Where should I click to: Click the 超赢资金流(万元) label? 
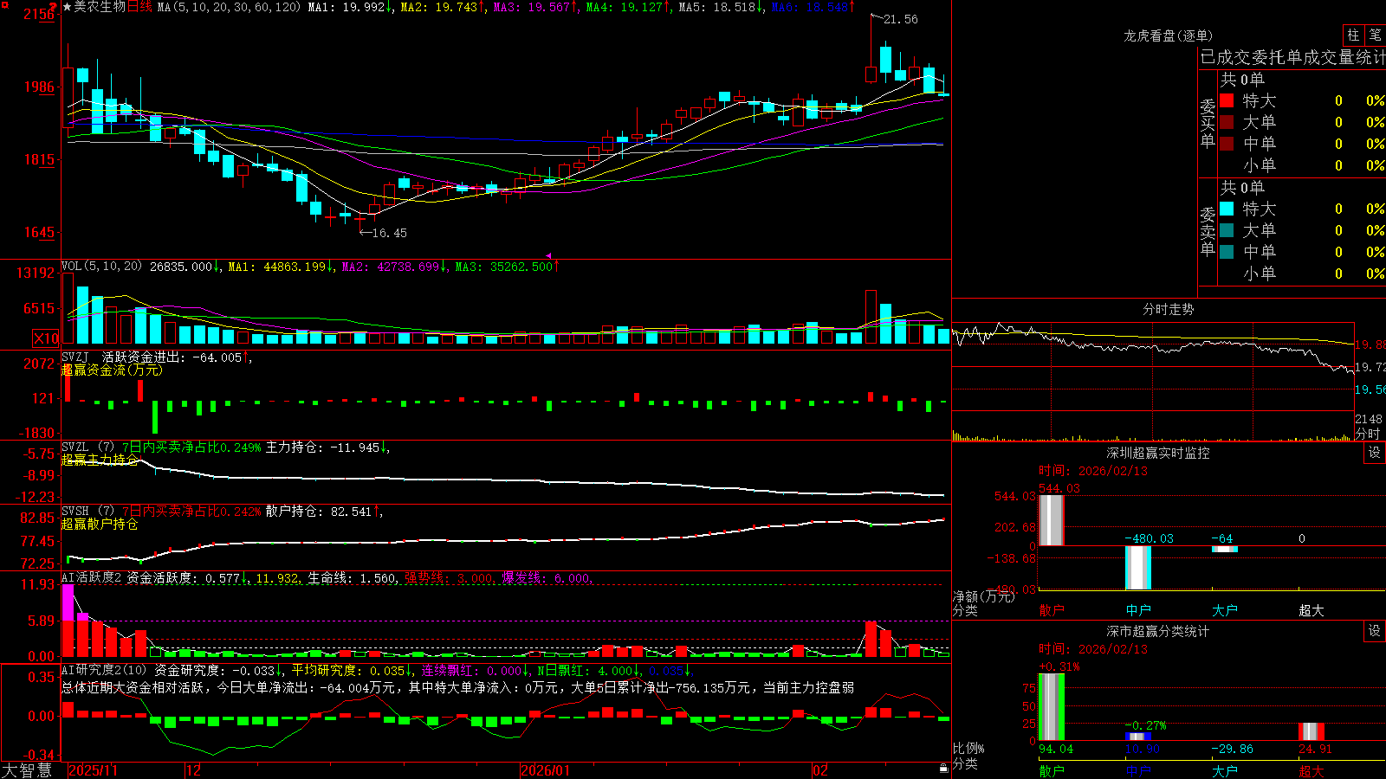tap(112, 370)
